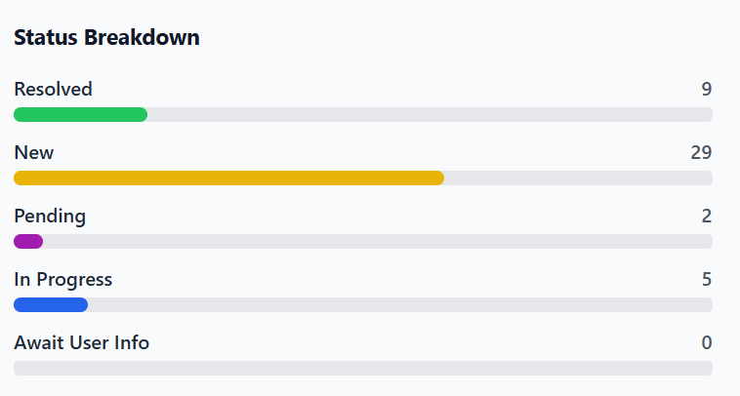Click the Await User Info count of 0
Viewport: 740px width, 396px height.
pos(706,342)
